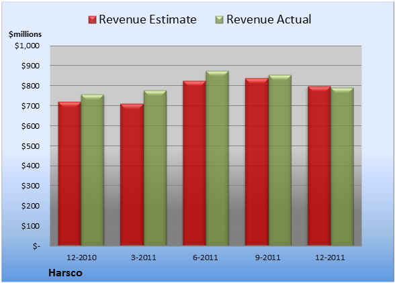Screen dimensions: 395x283
Task: Select the 3-2011 Revenue Estimate red bar
Action: click(132, 174)
